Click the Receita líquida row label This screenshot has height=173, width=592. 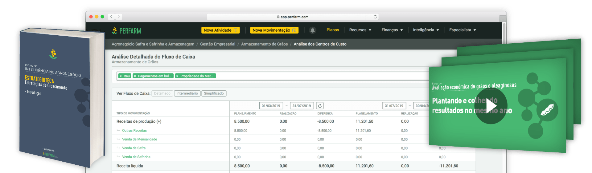[130, 166]
